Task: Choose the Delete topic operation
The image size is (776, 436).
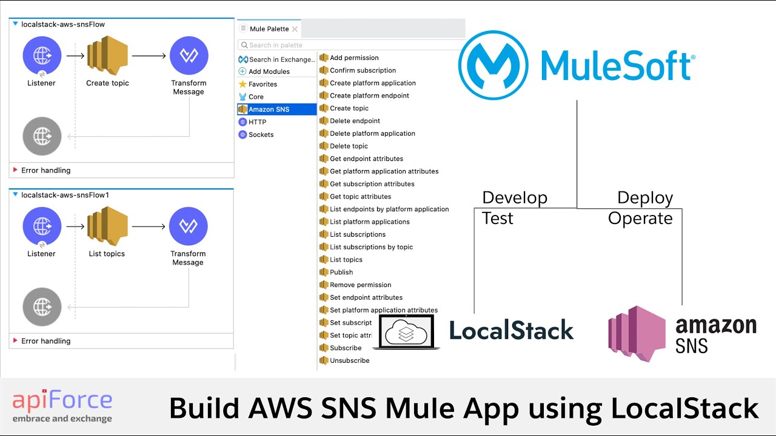Action: pyautogui.click(x=344, y=146)
